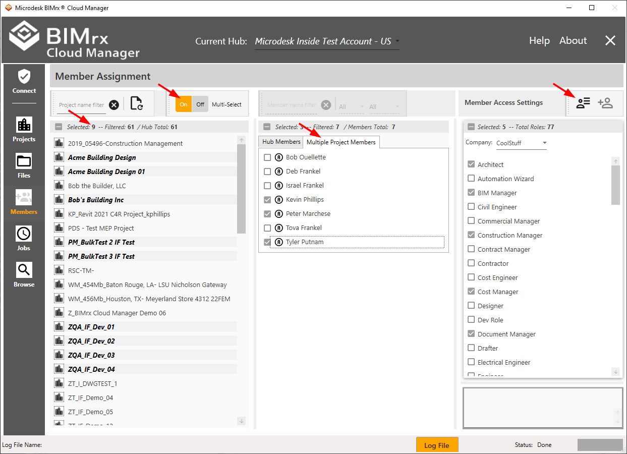Click building icon beside ZT_IF_Demo_04

[x=59, y=398]
